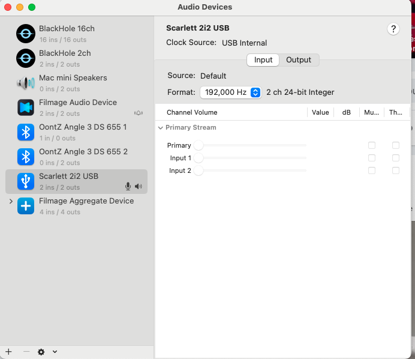Click the Scarlett 2i2 USB heading
This screenshot has width=415, height=359.
(x=198, y=28)
